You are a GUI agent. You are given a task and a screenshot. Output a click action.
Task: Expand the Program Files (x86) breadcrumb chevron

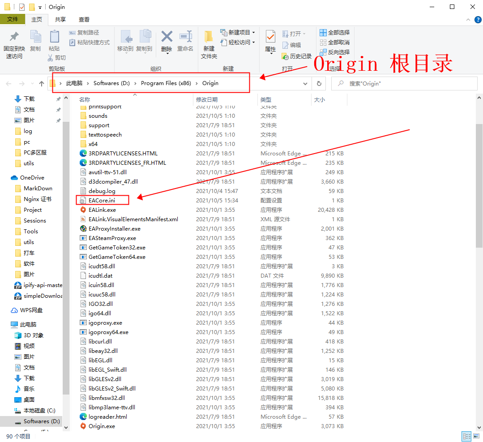coord(197,83)
